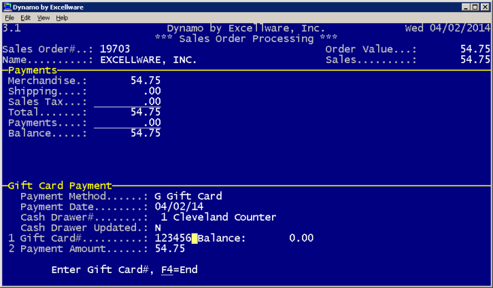Image resolution: width=493 pixels, height=288 pixels.
Task: Click the Sales amount in the header
Action: point(475,60)
